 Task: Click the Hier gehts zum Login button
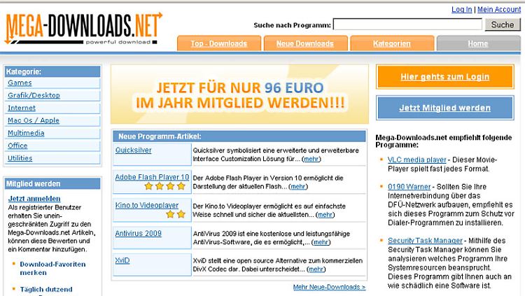[444, 77]
